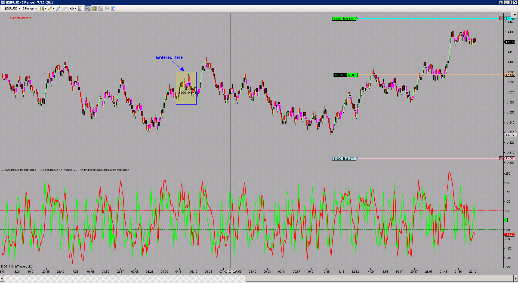Click the Text and Markers button
The image size is (518, 283).
20,18
